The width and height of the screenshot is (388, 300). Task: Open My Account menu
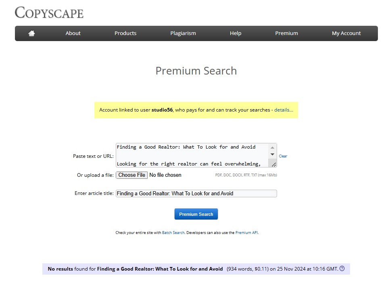[346, 33]
